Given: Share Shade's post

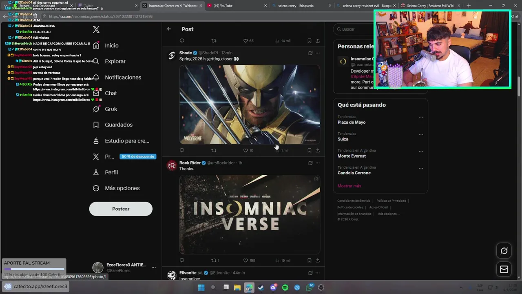Looking at the screenshot, I should 318,150.
